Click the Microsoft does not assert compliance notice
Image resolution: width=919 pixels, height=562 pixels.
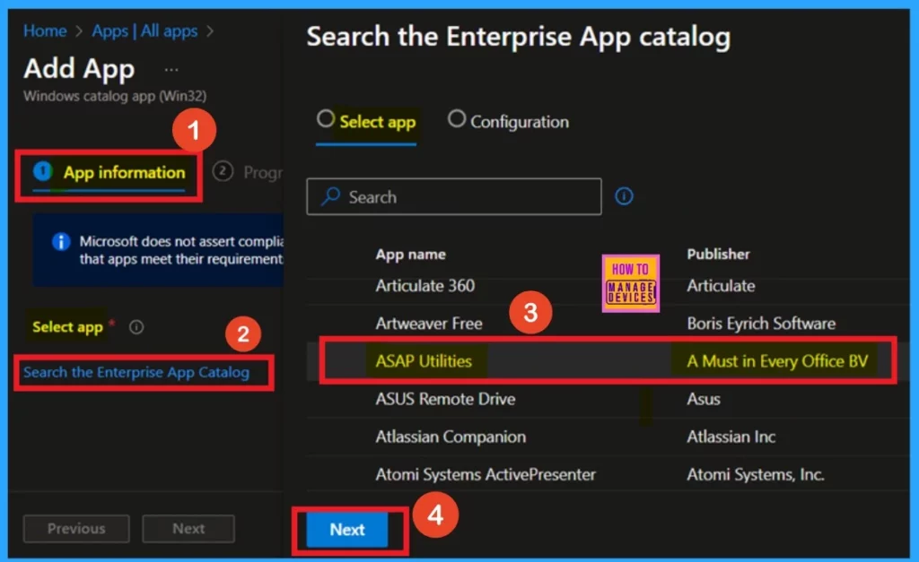[158, 250]
